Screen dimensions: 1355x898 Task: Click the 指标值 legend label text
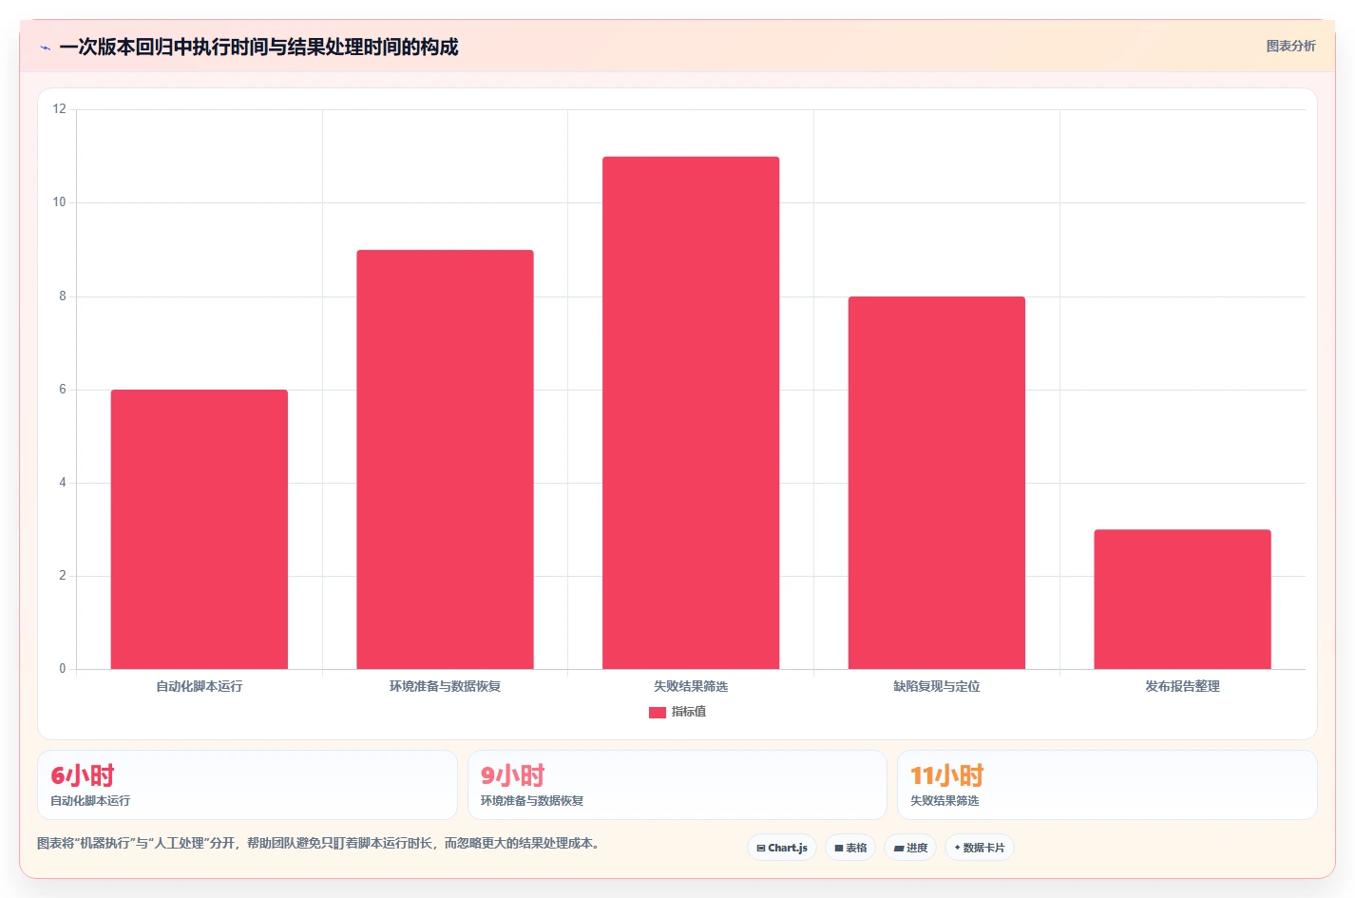689,712
